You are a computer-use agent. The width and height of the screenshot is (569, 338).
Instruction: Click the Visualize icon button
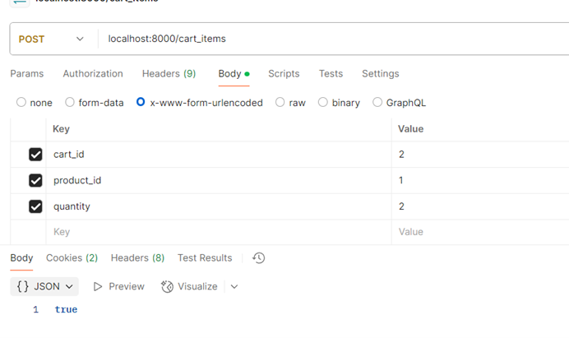point(168,286)
